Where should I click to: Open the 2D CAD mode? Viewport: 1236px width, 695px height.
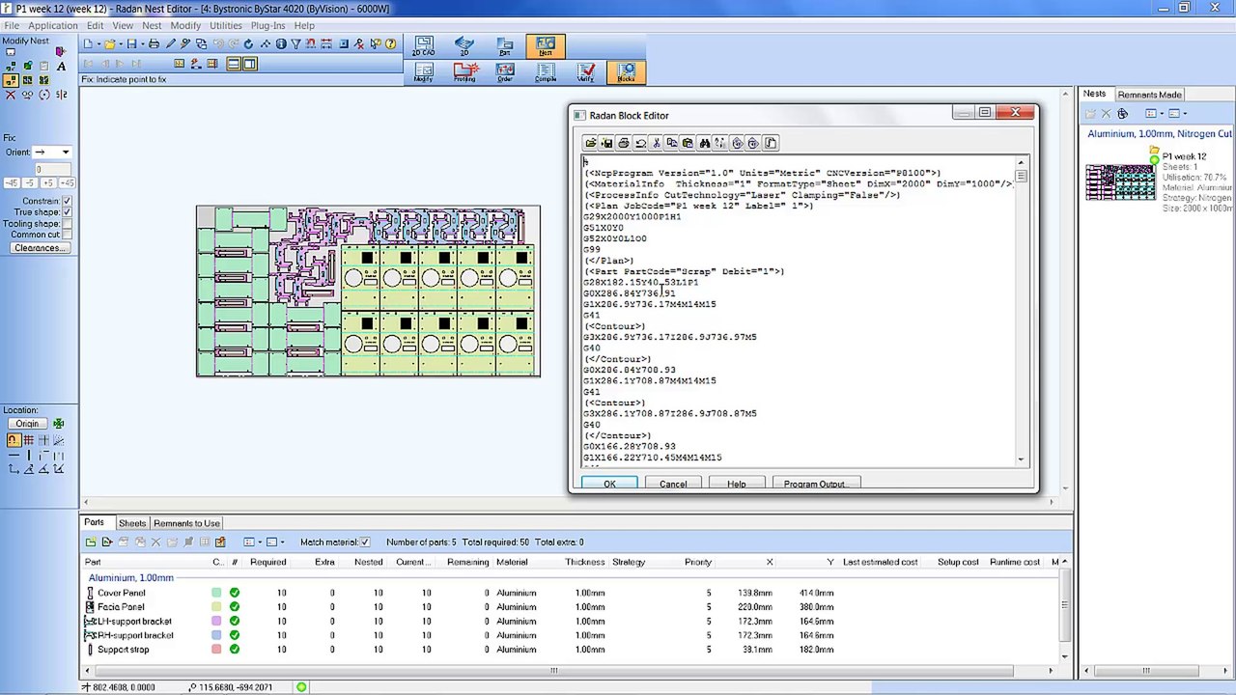point(423,47)
